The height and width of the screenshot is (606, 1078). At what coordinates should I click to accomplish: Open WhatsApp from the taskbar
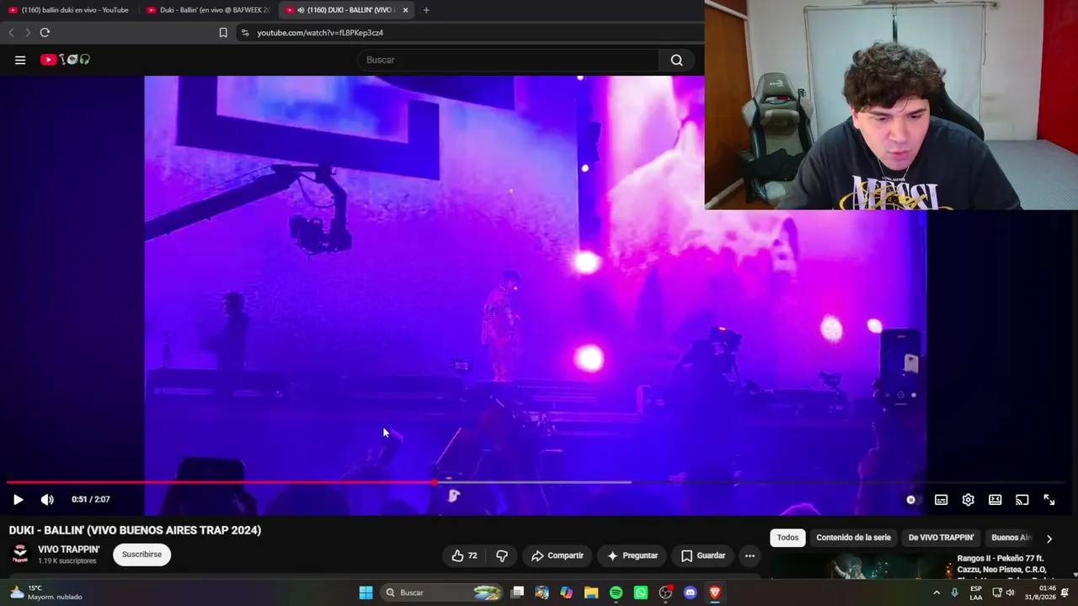641,593
